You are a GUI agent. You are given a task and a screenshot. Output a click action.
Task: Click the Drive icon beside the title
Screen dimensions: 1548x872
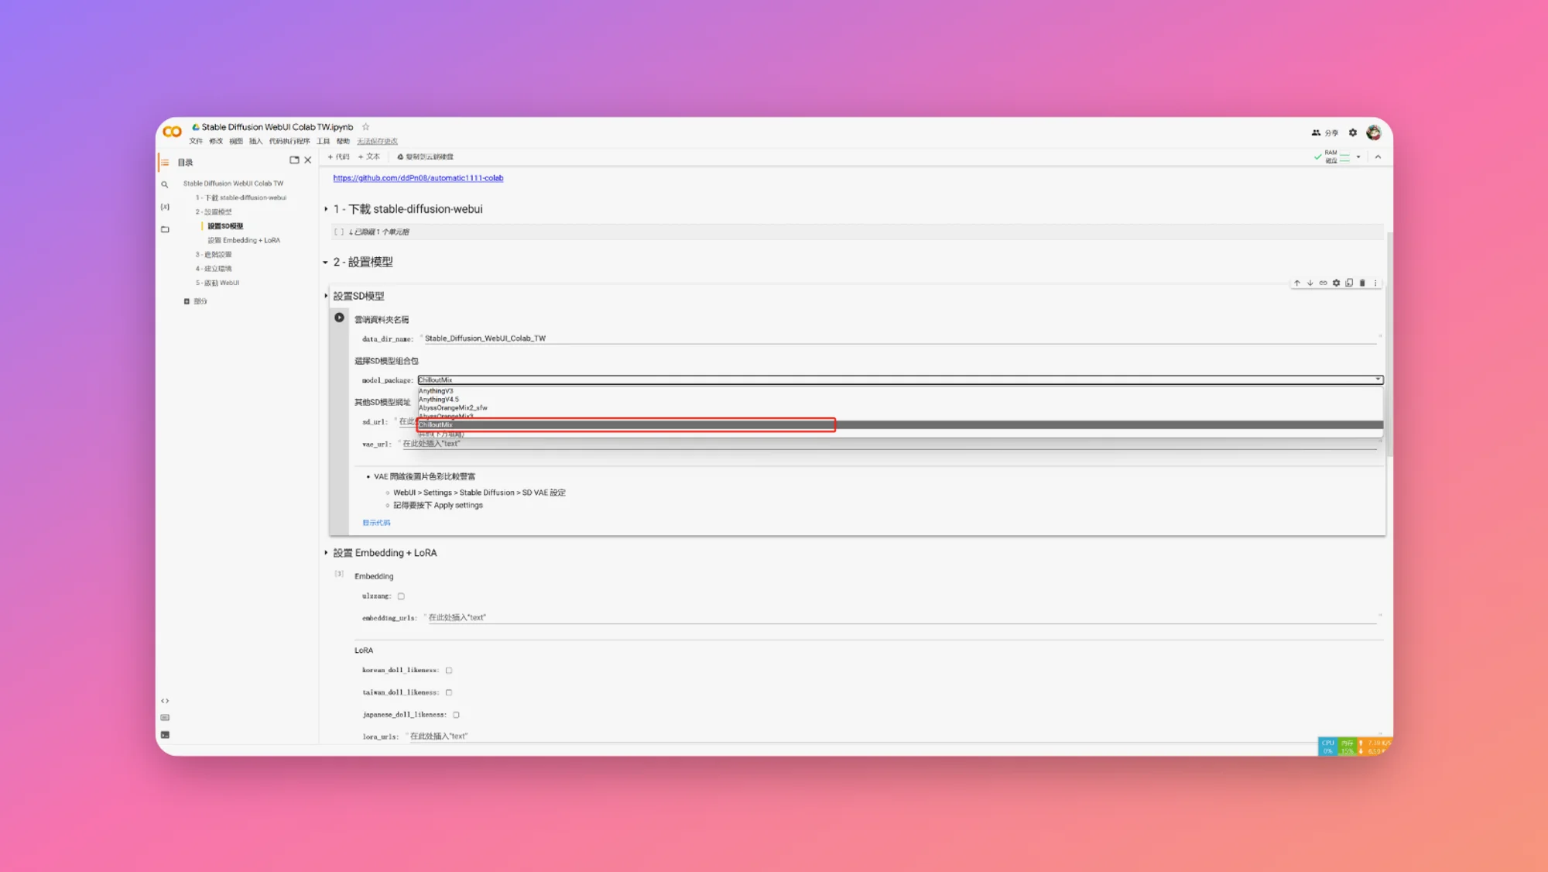tap(196, 127)
